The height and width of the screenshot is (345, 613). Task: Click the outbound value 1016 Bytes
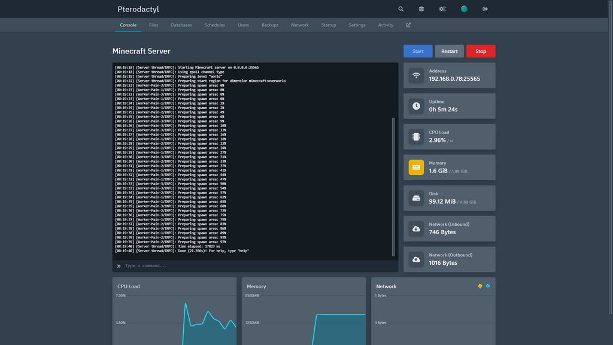(443, 263)
